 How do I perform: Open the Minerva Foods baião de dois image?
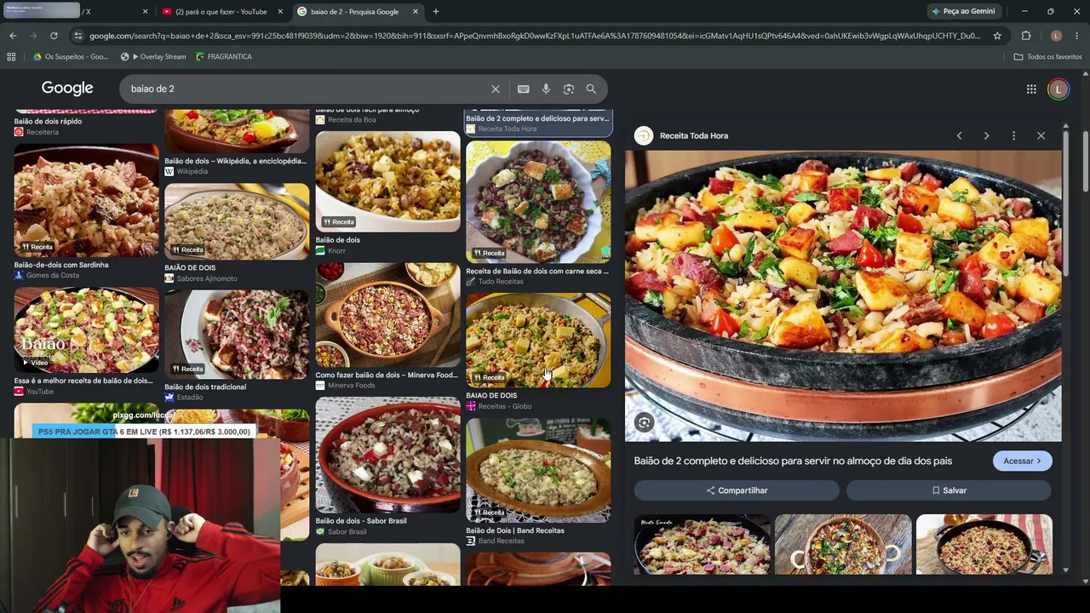point(387,315)
